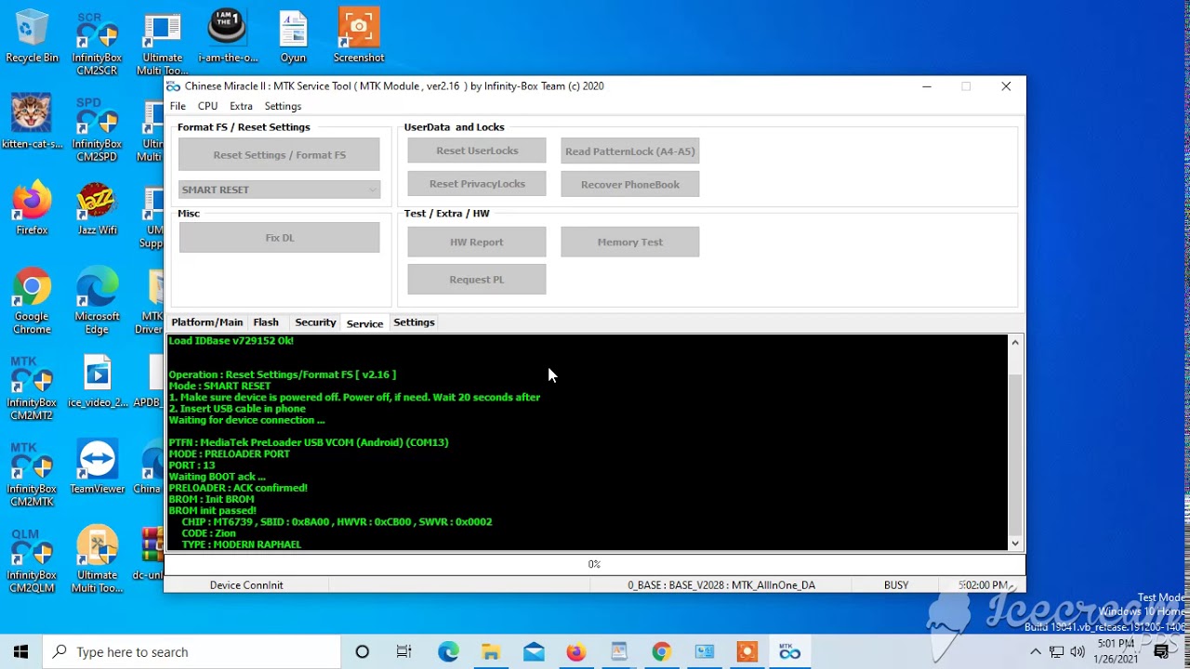1190x669 pixels.
Task: Click the HW Report button
Action: (x=477, y=242)
